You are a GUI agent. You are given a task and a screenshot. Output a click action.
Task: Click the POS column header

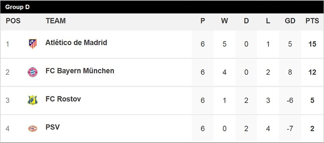click(13, 21)
